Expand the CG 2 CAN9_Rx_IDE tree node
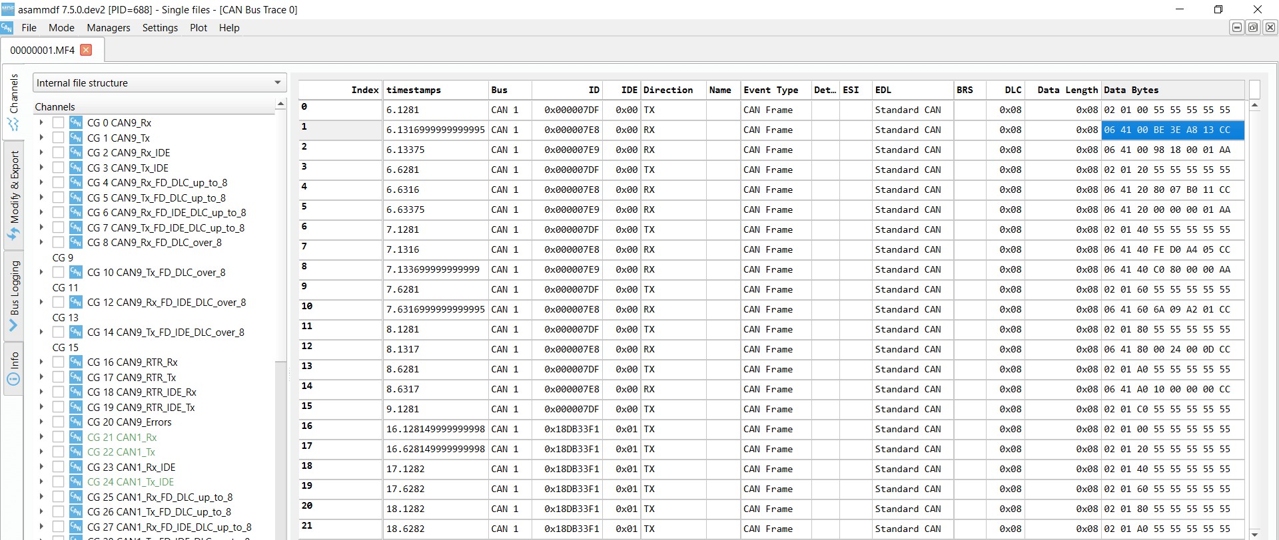 pyautogui.click(x=41, y=153)
